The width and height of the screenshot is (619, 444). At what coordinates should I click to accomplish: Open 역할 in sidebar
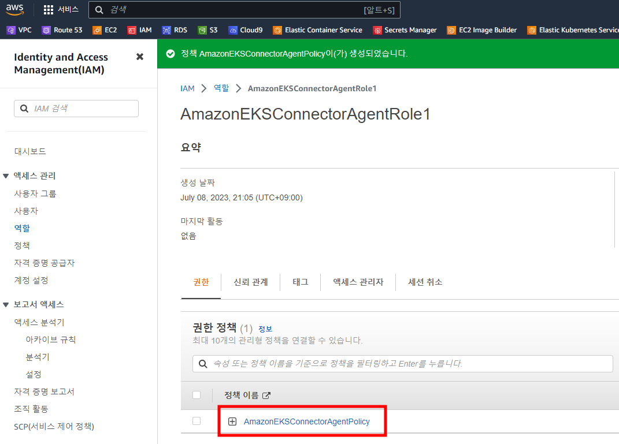click(x=22, y=228)
